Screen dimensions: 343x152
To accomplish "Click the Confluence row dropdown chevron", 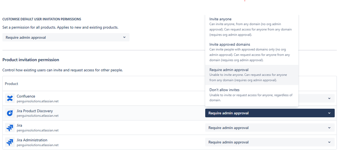I will 329,98.
